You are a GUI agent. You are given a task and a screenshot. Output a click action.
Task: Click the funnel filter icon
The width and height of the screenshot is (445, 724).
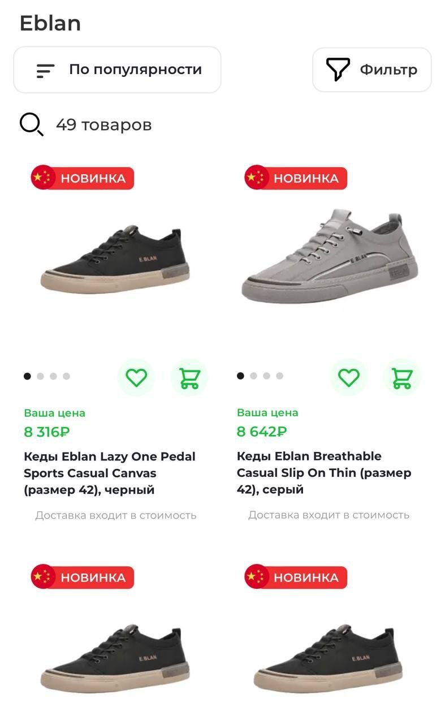[x=338, y=70]
